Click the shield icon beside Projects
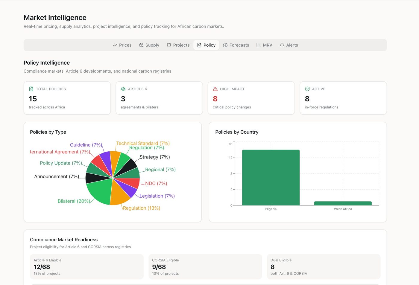This screenshot has height=285, width=419. point(169,45)
